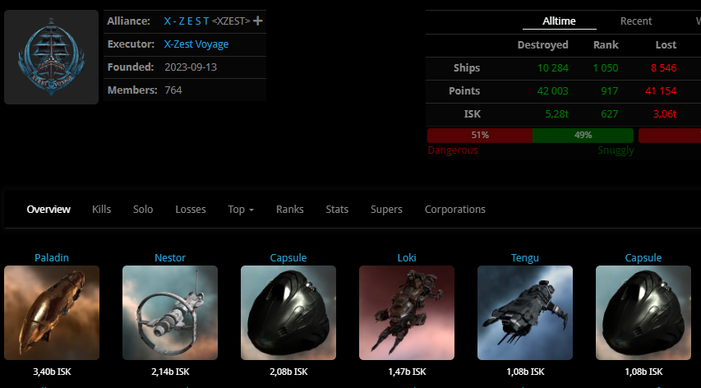
Task: Click the plus icon beside XZEST ticker
Action: click(258, 21)
